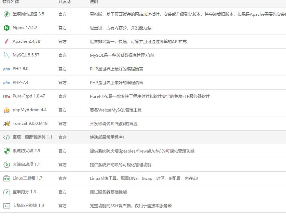Image resolution: width=286 pixels, height=224 pixels.
Task: Click the php icon beside PHP-7.4
Action: (6, 82)
